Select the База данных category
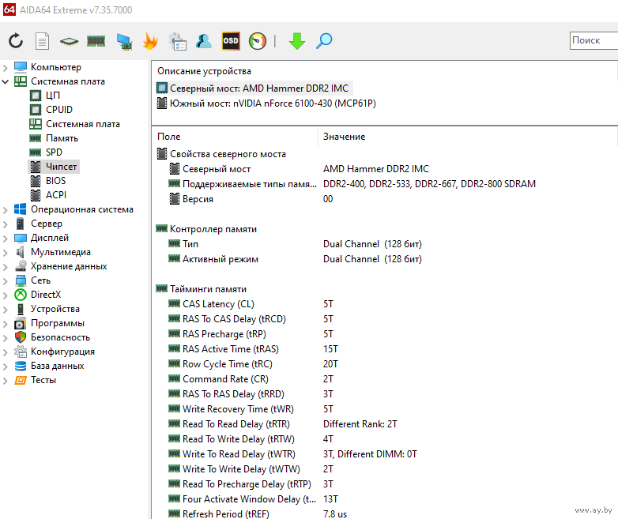The width and height of the screenshot is (618, 519). (57, 365)
